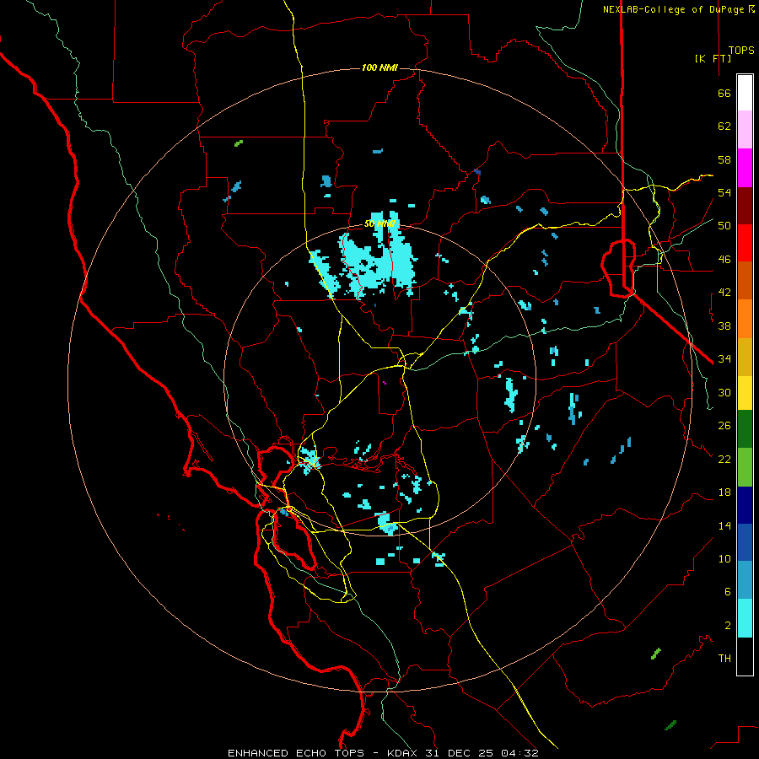
Task: Click the ENHANCED ECHO TOPS caption text
Action: (299, 753)
